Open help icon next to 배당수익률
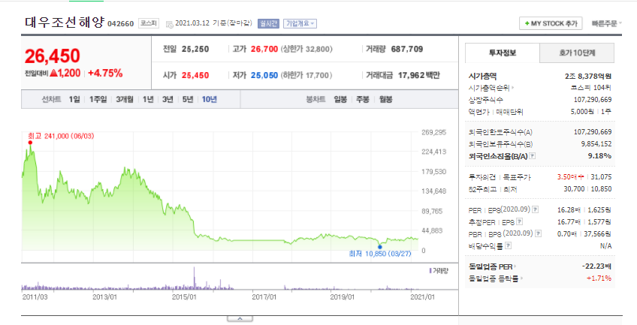This screenshot has width=637, height=325. tap(509, 245)
